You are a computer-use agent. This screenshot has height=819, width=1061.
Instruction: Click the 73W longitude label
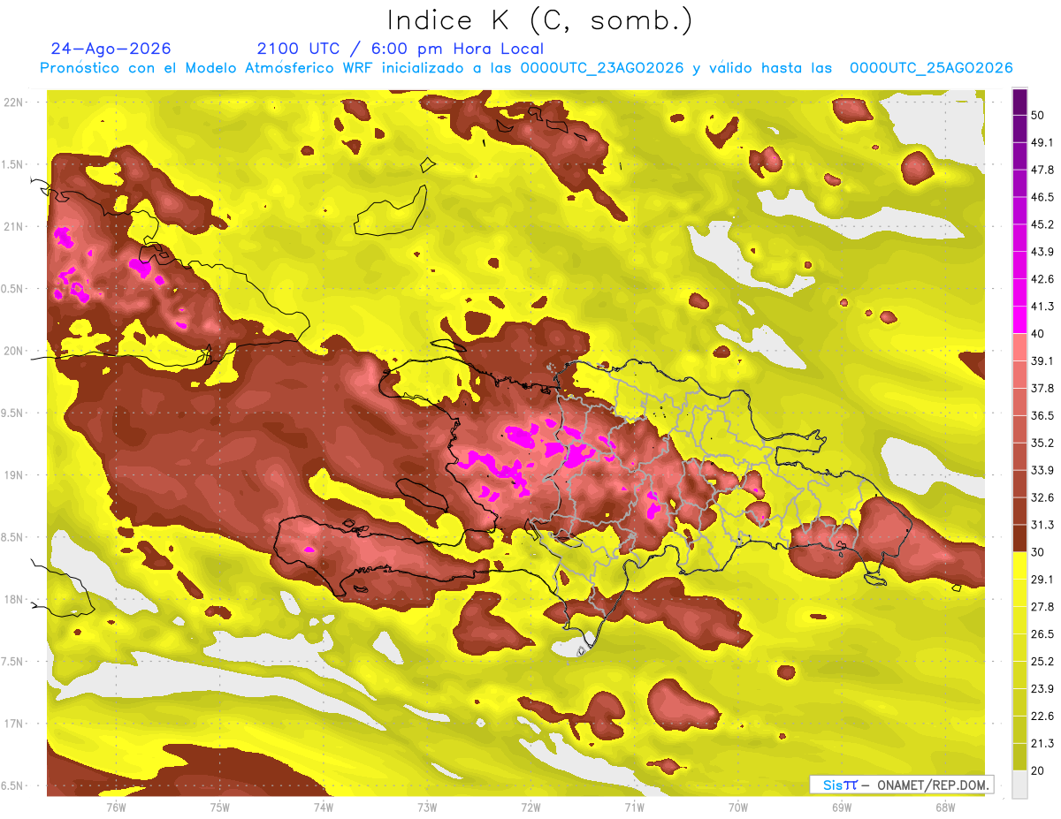(x=427, y=807)
